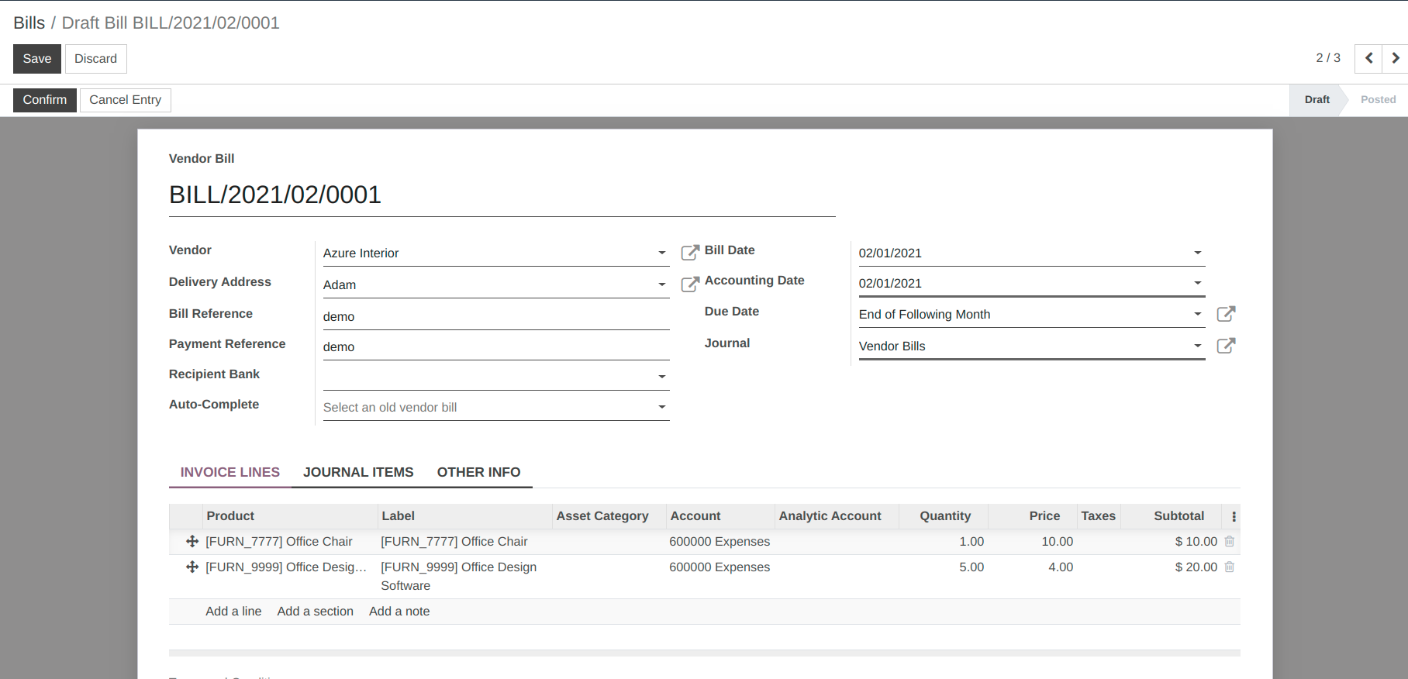Switch to the Journal Items tab
The height and width of the screenshot is (679, 1408).
click(x=358, y=472)
